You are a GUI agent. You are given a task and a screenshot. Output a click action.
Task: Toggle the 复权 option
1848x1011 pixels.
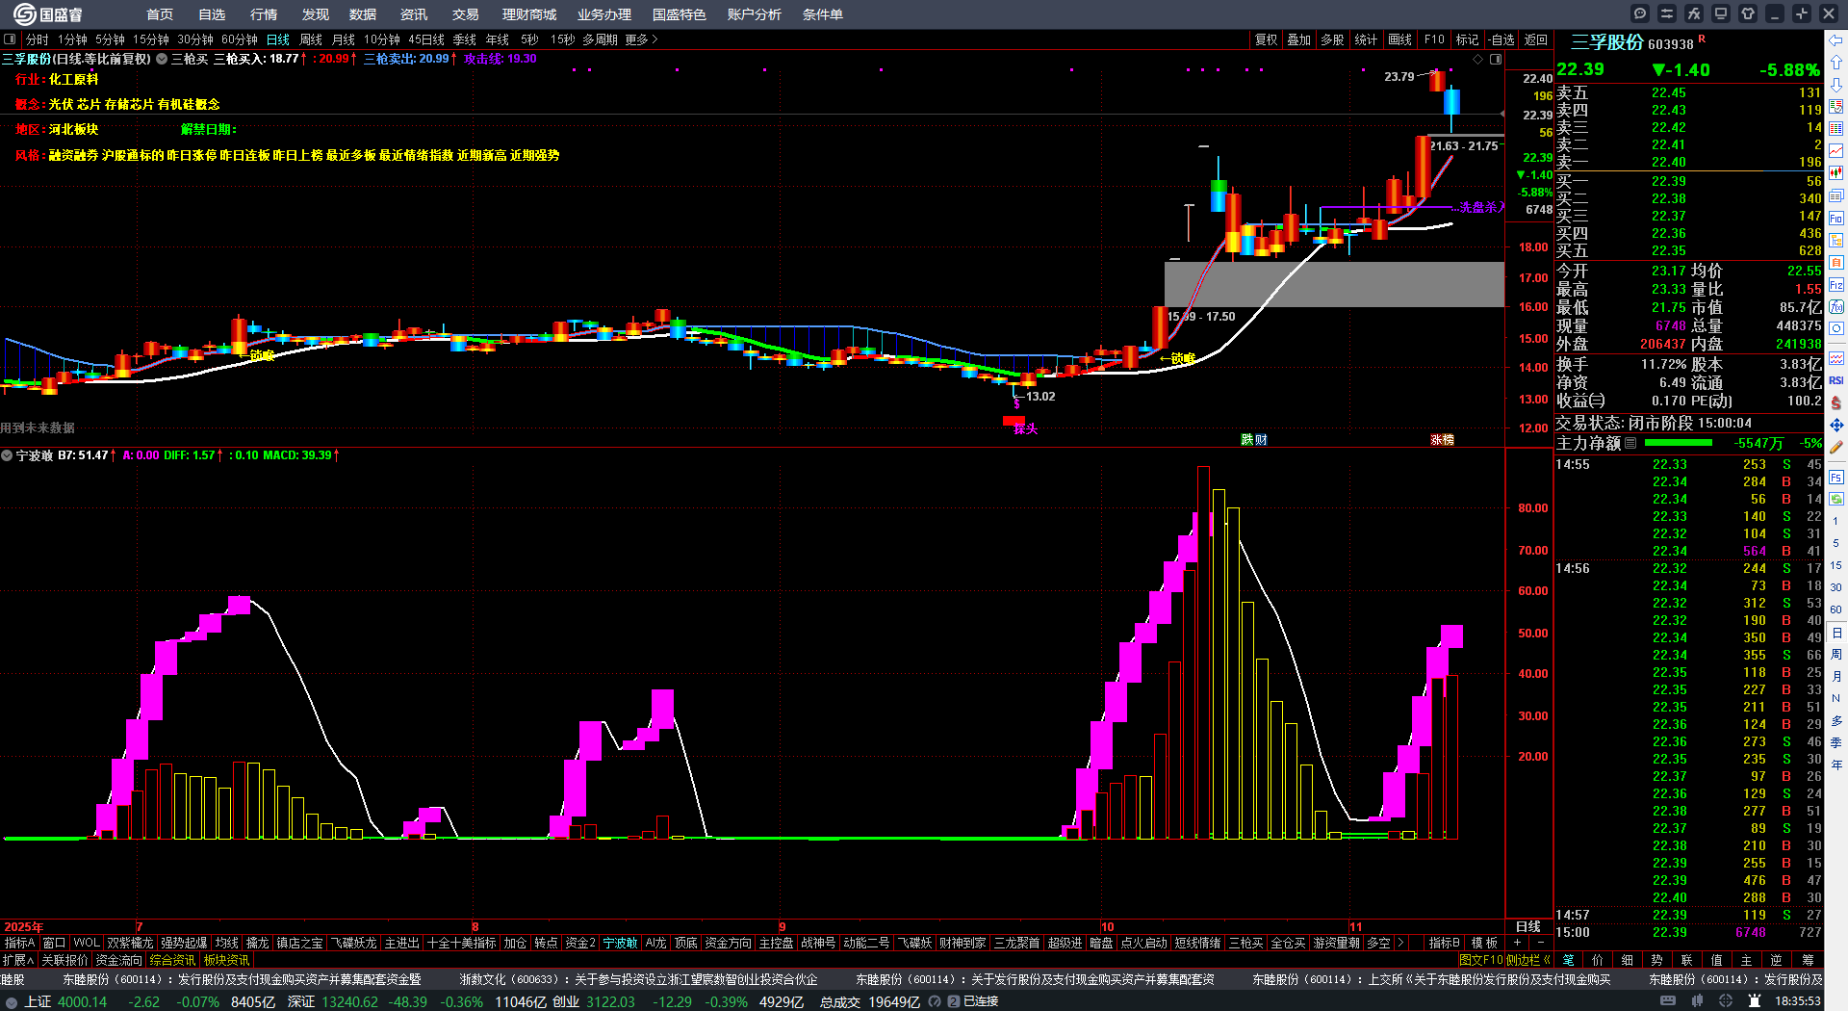(1267, 39)
